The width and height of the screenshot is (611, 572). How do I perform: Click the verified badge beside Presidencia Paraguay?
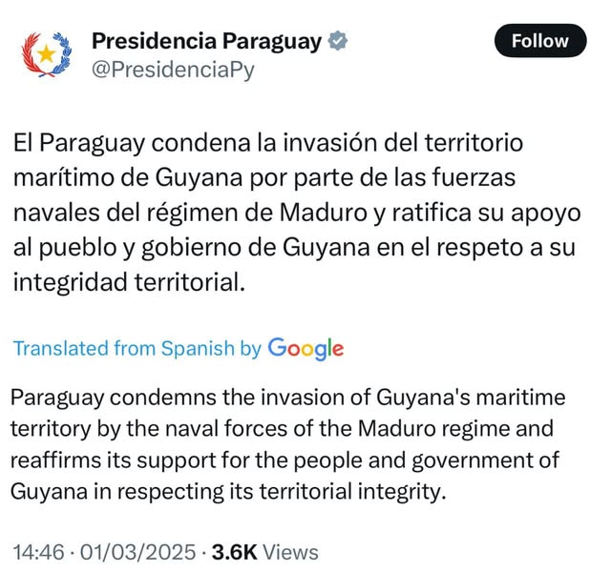337,41
